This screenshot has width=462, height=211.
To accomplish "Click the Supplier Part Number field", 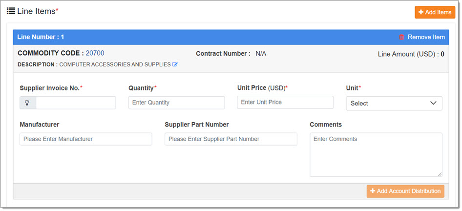I will click(231, 139).
